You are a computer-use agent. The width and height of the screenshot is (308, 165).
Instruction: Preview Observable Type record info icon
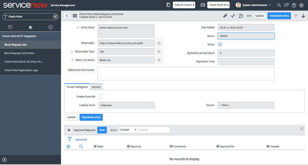click(159, 52)
